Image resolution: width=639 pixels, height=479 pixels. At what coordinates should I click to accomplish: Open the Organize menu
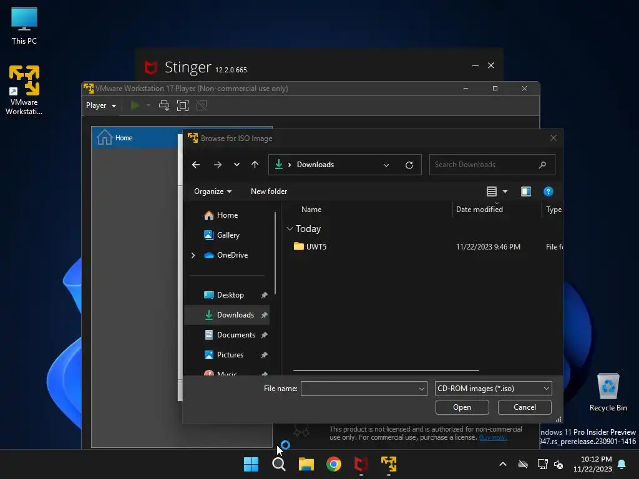pyautogui.click(x=213, y=191)
